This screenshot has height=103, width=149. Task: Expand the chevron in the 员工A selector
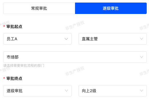(66, 39)
